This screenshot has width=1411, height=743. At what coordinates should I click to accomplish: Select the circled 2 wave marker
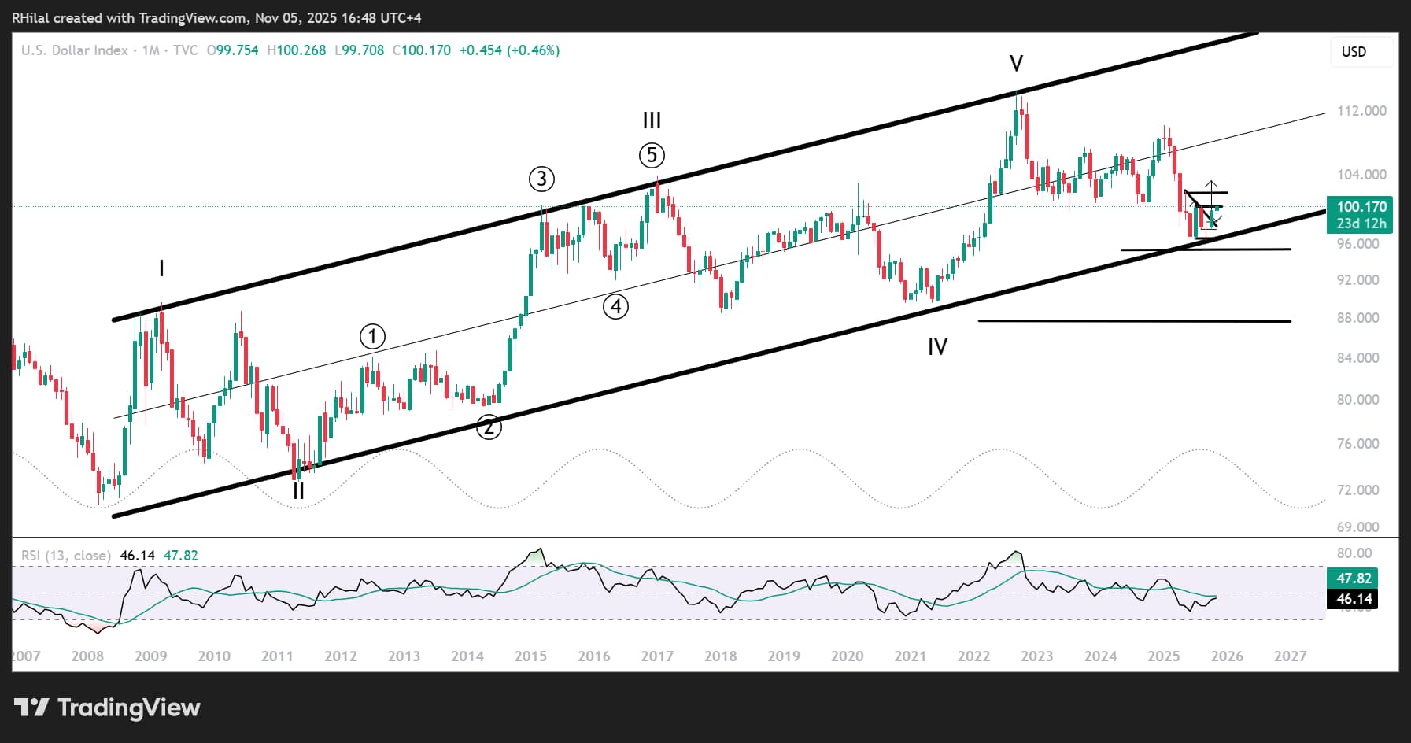[489, 427]
